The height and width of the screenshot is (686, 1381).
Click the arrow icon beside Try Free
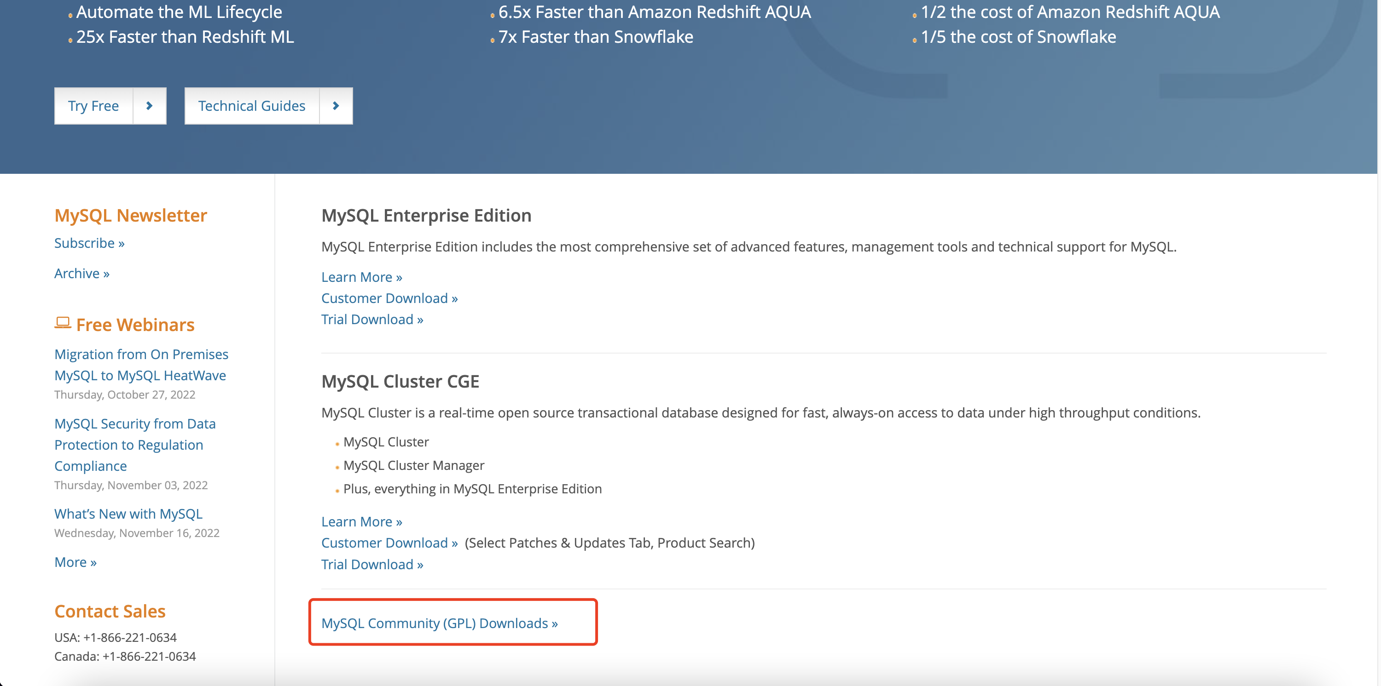tap(149, 106)
